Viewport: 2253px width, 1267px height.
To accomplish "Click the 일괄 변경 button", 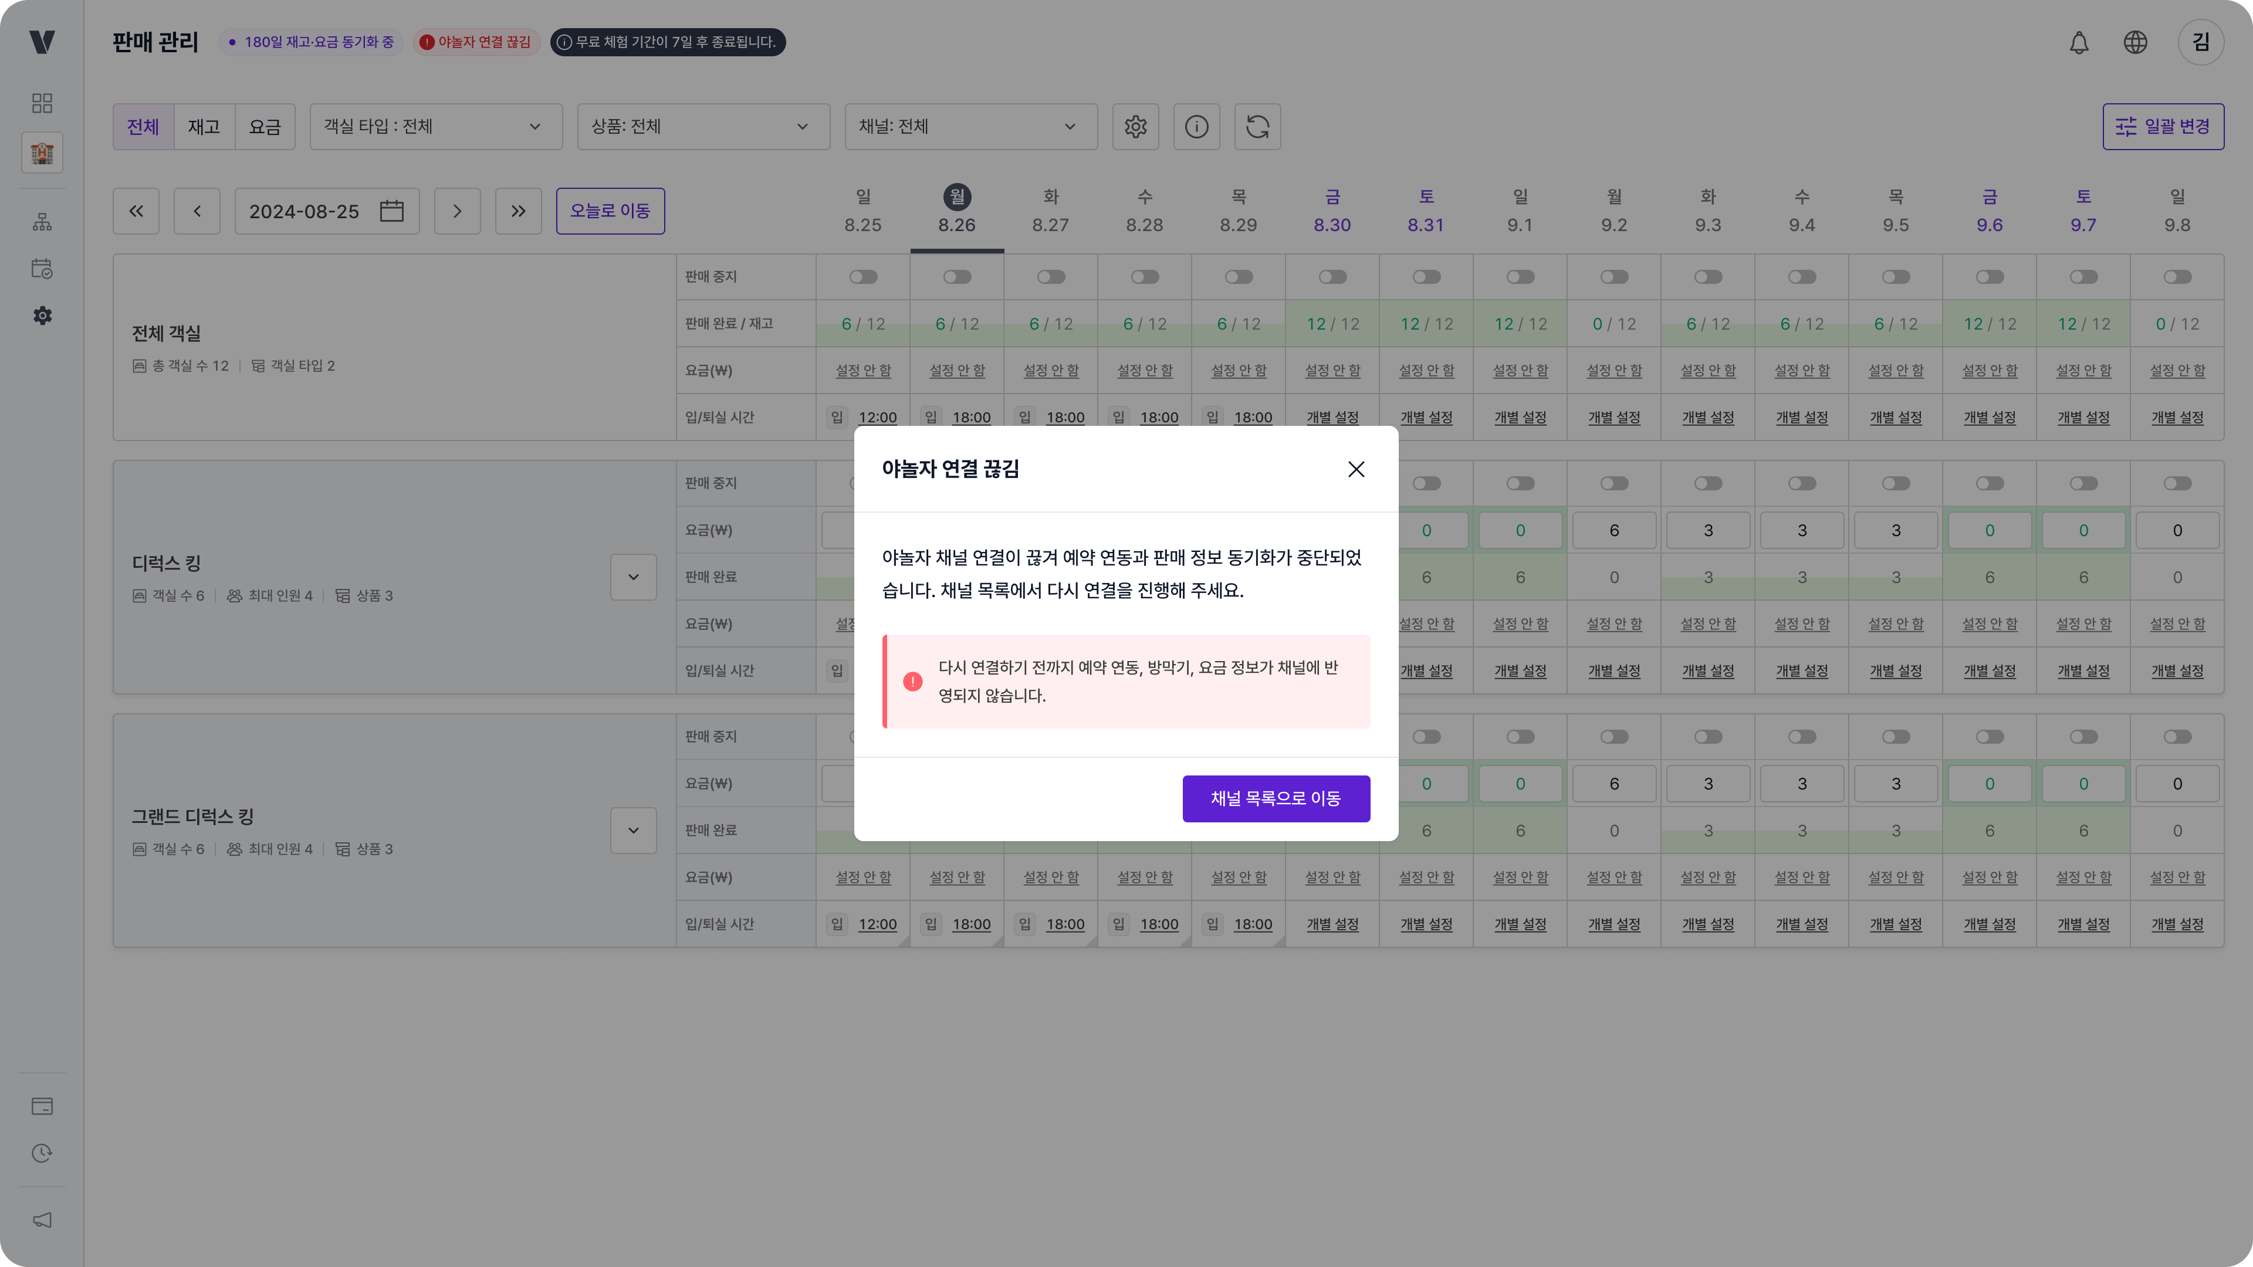I will click(x=2163, y=127).
